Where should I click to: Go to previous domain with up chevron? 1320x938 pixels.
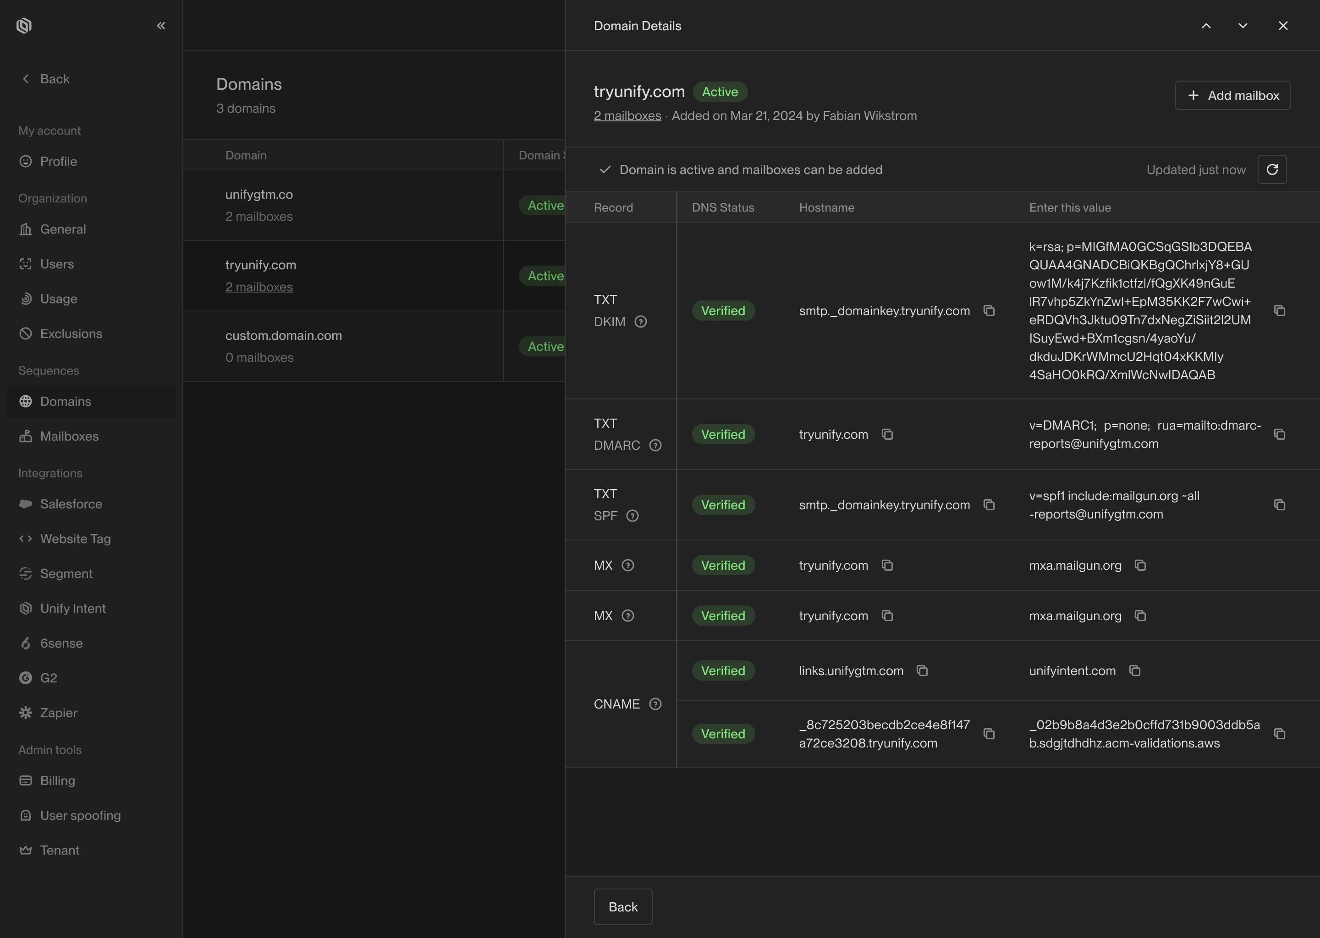point(1206,25)
